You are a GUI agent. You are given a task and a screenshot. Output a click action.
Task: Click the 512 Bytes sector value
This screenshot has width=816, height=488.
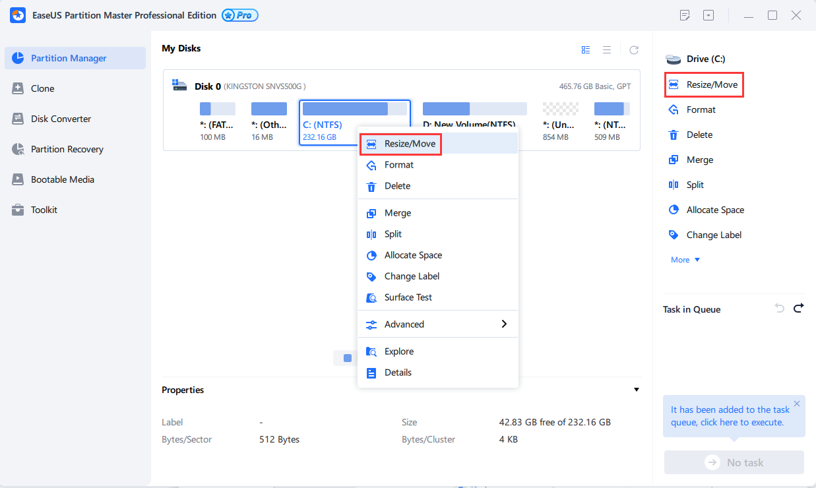[279, 439]
